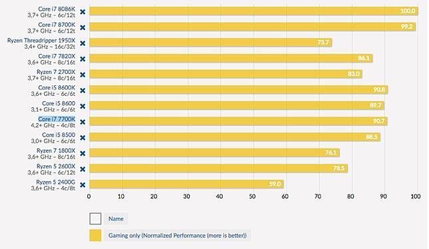Image resolution: width=429 pixels, height=249 pixels.
Task: Remove Ryzen 5 2400G with X icon
Action: (83, 185)
